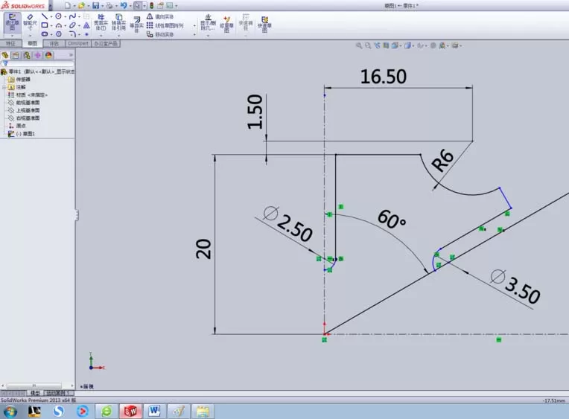Image resolution: width=569 pixels, height=419 pixels.
Task: Open the dropdown arrow under Smart Dimension
Action: point(30,36)
